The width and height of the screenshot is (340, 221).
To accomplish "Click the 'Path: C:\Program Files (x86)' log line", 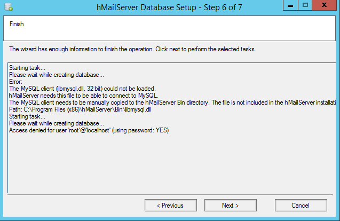I will tap(80, 109).
